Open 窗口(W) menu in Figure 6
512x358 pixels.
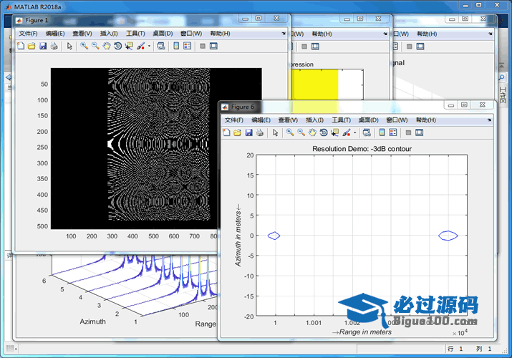pyautogui.click(x=397, y=120)
